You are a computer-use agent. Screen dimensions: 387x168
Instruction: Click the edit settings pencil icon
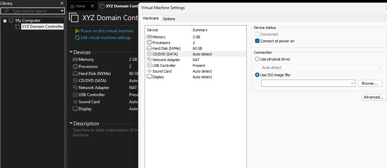tap(77, 38)
